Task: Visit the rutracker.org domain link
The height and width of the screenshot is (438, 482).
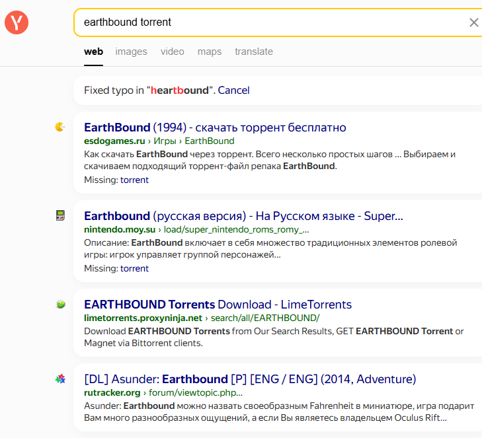Action: [x=112, y=393]
